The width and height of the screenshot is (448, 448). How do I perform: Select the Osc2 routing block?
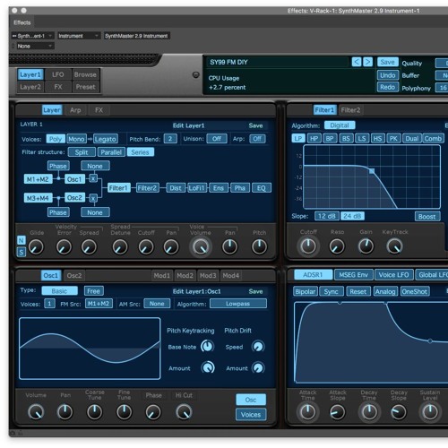coord(74,198)
